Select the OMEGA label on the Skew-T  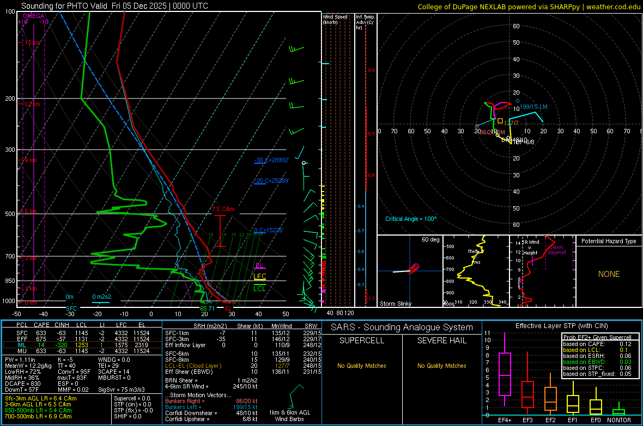point(34,16)
